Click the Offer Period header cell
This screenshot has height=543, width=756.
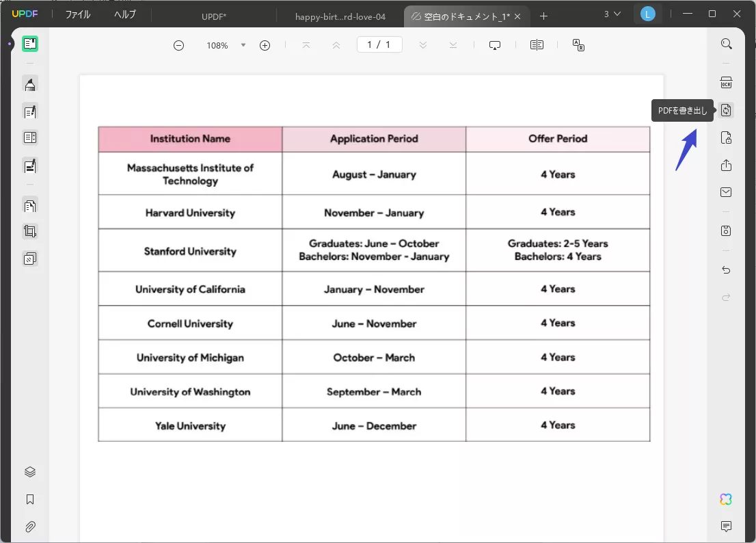558,139
